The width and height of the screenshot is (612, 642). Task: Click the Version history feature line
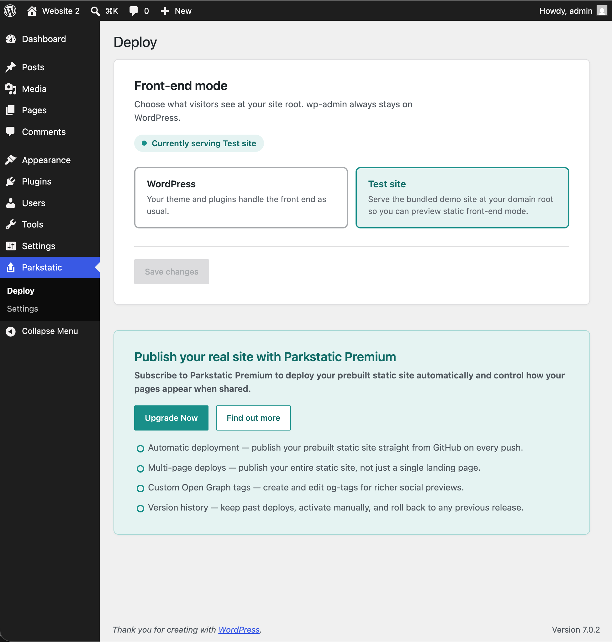click(335, 507)
